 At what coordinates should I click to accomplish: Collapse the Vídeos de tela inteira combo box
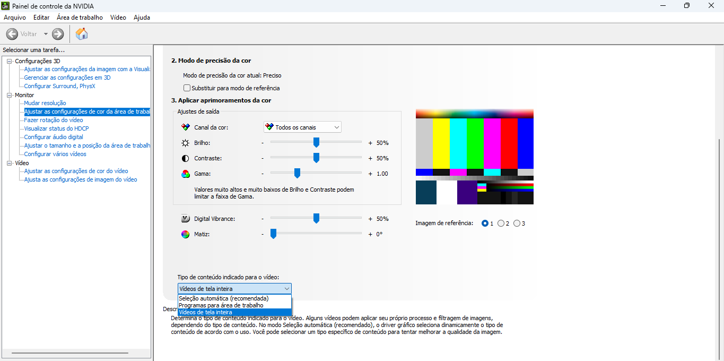[234, 289]
